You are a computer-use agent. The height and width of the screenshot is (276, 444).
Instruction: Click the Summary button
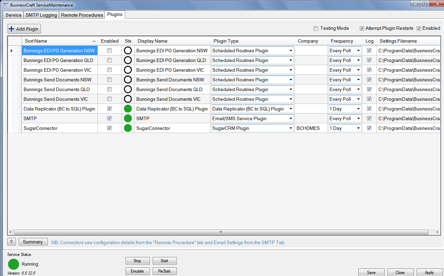point(33,242)
